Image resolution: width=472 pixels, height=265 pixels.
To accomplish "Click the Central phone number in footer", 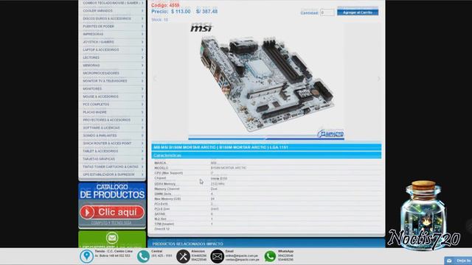I will [x=162, y=255].
